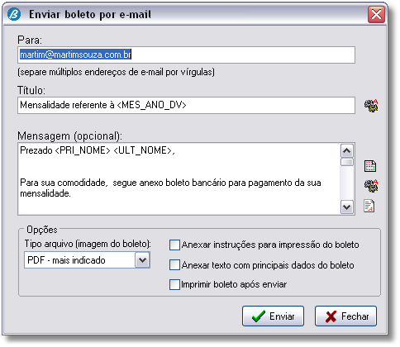Open the green table icon beside Mensagem
Screen dimensions: 400x347
coord(370,166)
